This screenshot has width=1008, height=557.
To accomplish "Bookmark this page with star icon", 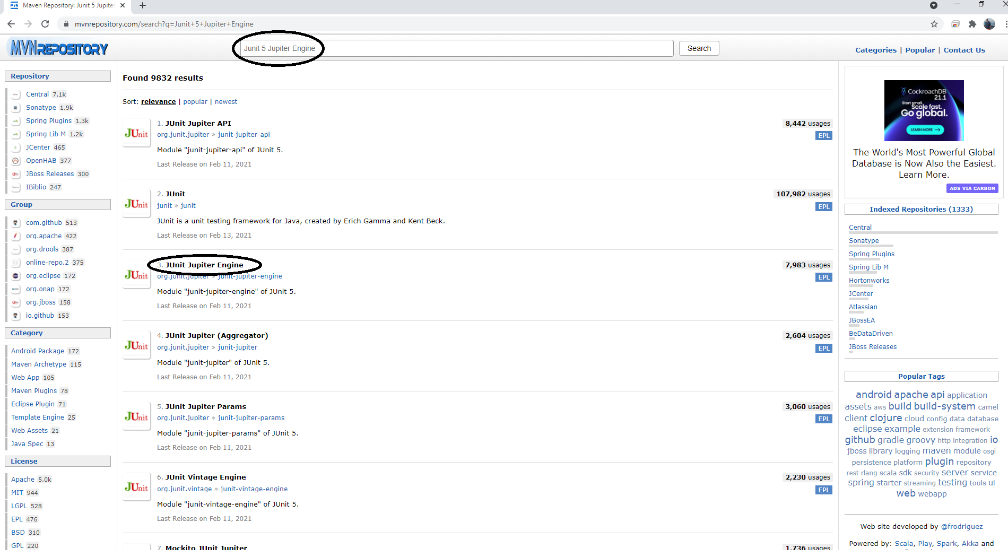I will point(934,24).
